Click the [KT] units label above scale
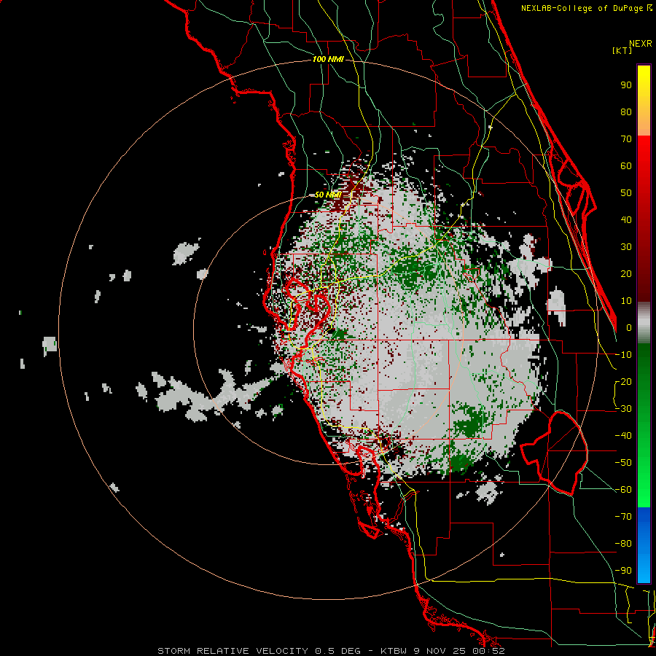 (622, 50)
